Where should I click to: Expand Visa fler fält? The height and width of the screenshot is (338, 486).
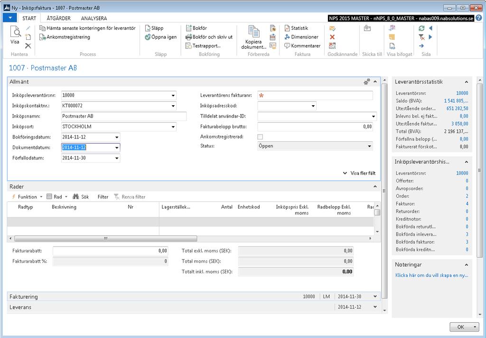pos(359,174)
